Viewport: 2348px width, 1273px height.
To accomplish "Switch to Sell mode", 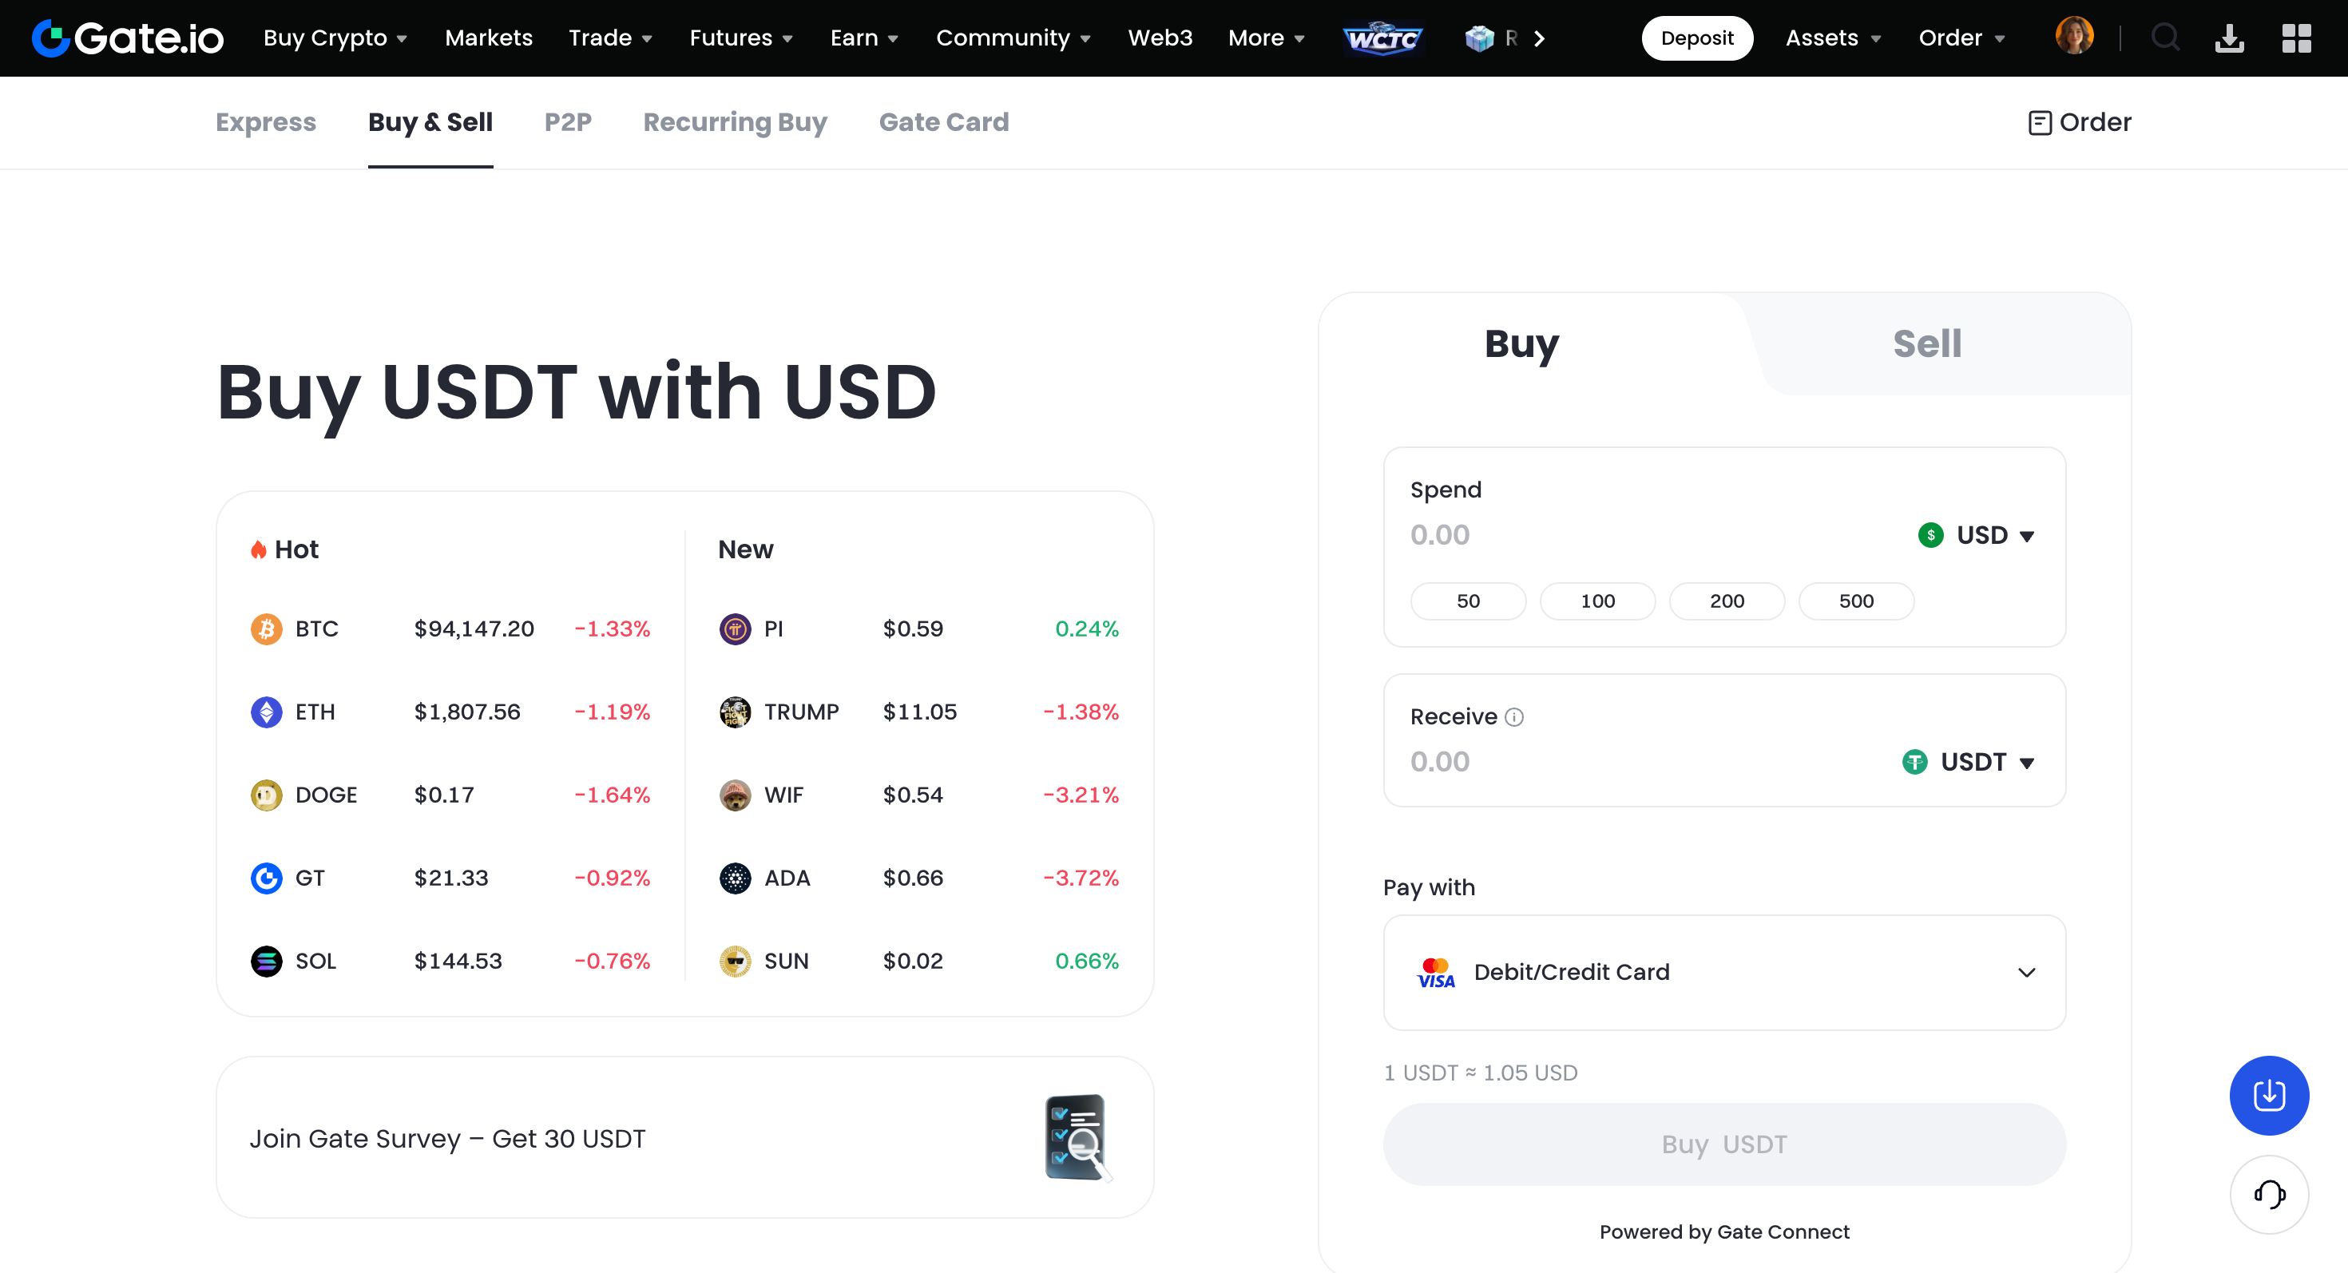I will 1927,343.
